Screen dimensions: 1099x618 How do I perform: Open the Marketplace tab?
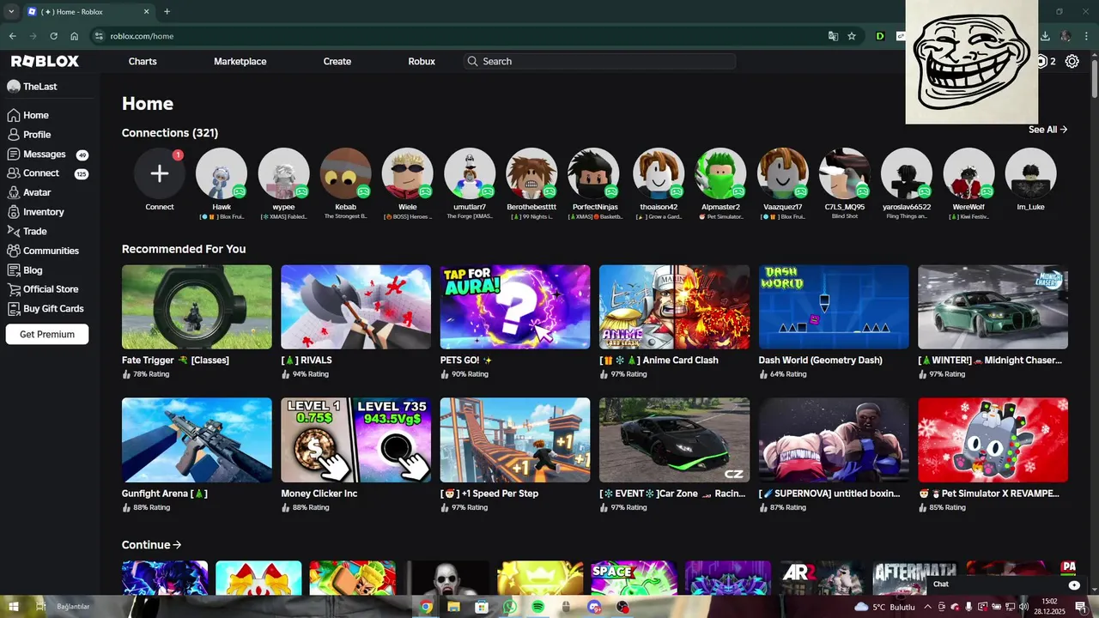240,61
